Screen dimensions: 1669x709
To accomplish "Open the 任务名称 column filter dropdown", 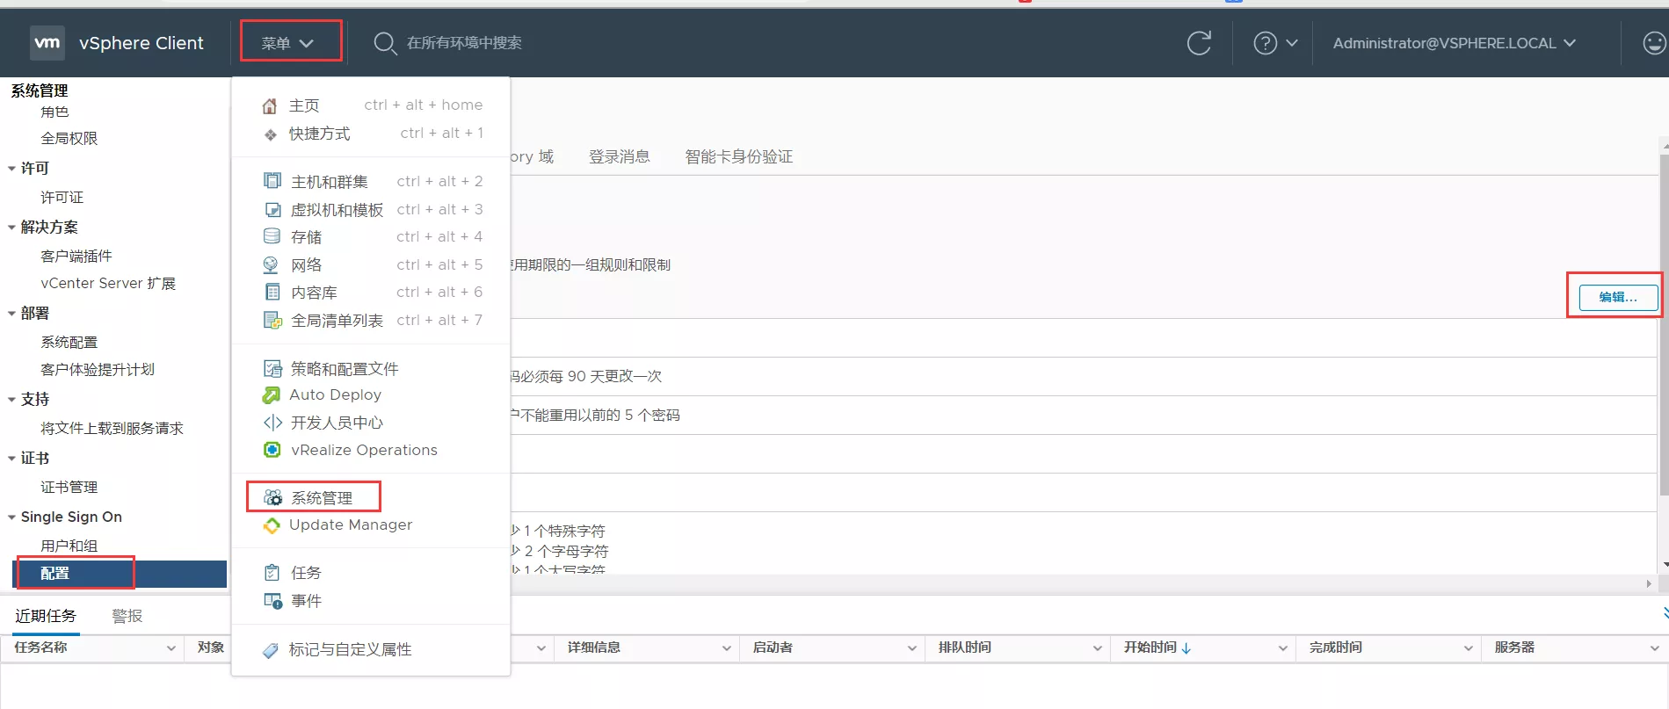I will click(171, 648).
